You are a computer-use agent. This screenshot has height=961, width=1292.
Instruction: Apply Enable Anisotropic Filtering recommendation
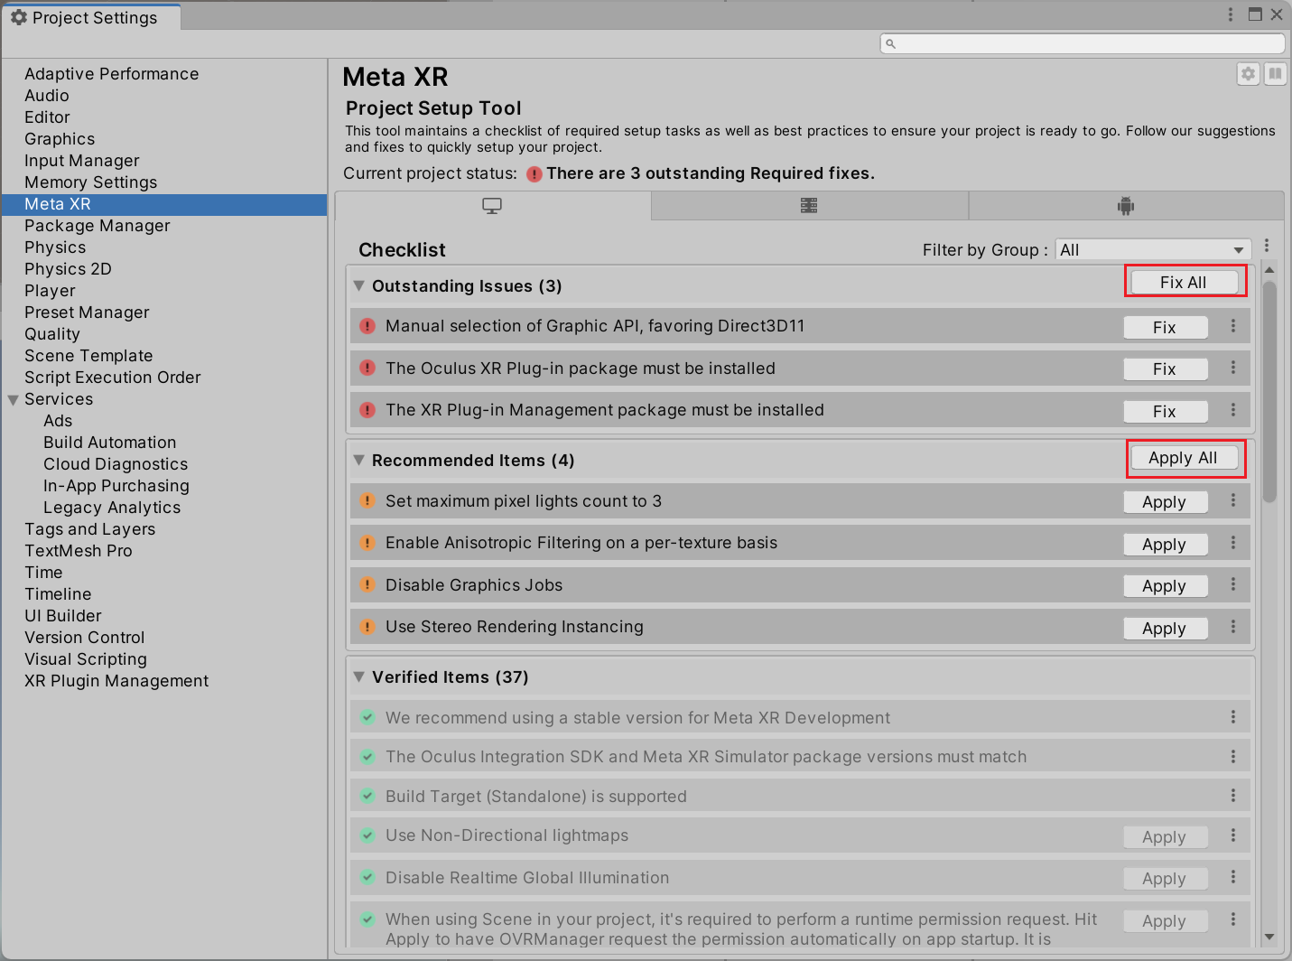1166,544
